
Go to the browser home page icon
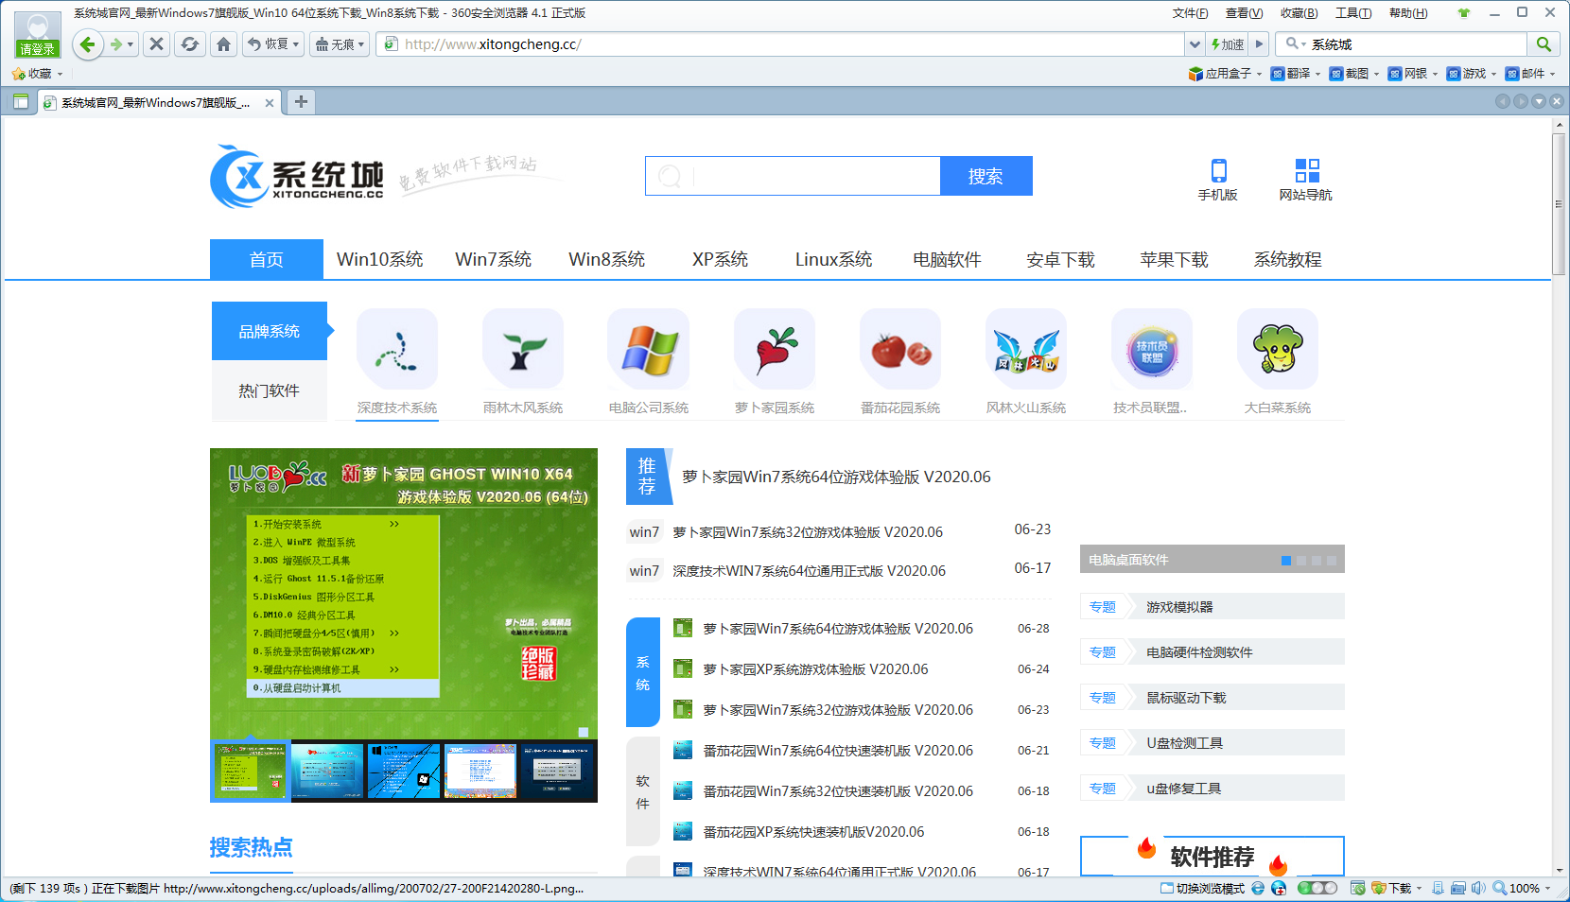coord(223,44)
